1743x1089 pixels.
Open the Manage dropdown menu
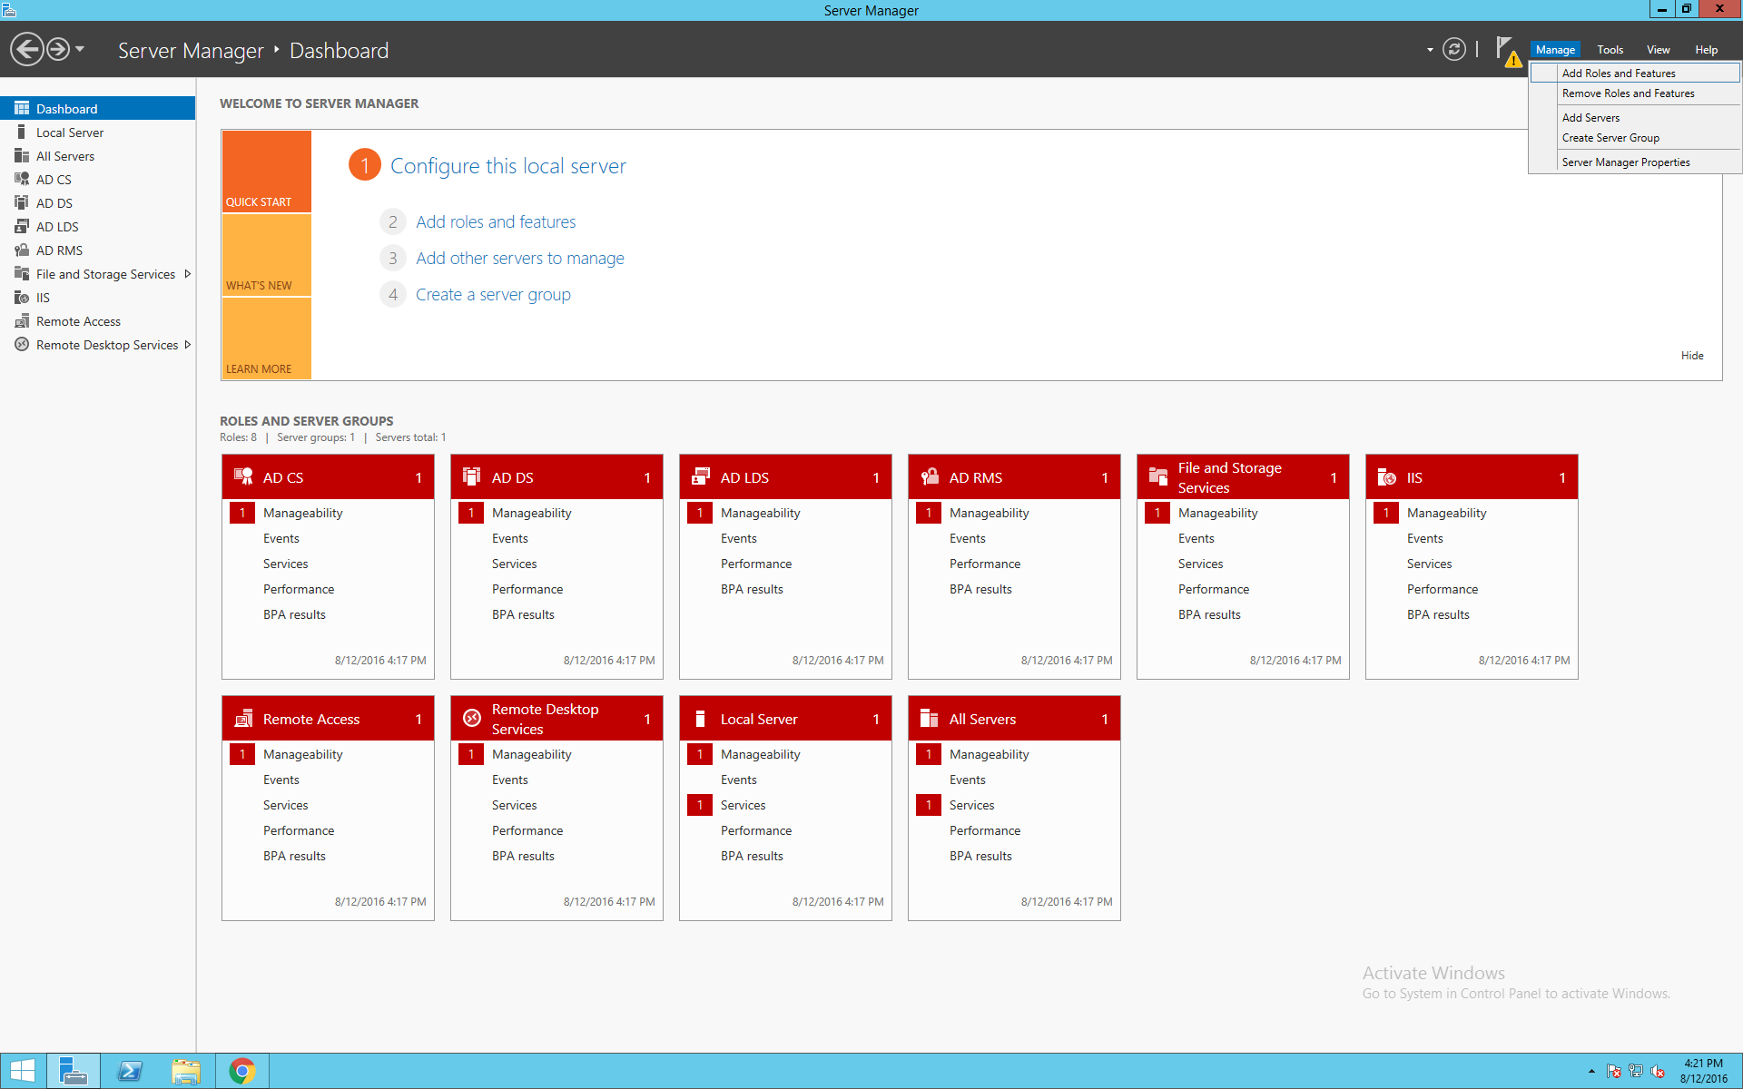(x=1553, y=49)
